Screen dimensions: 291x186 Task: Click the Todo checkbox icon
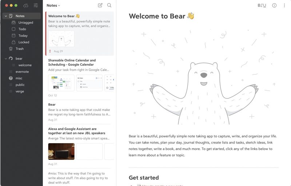click(13, 29)
